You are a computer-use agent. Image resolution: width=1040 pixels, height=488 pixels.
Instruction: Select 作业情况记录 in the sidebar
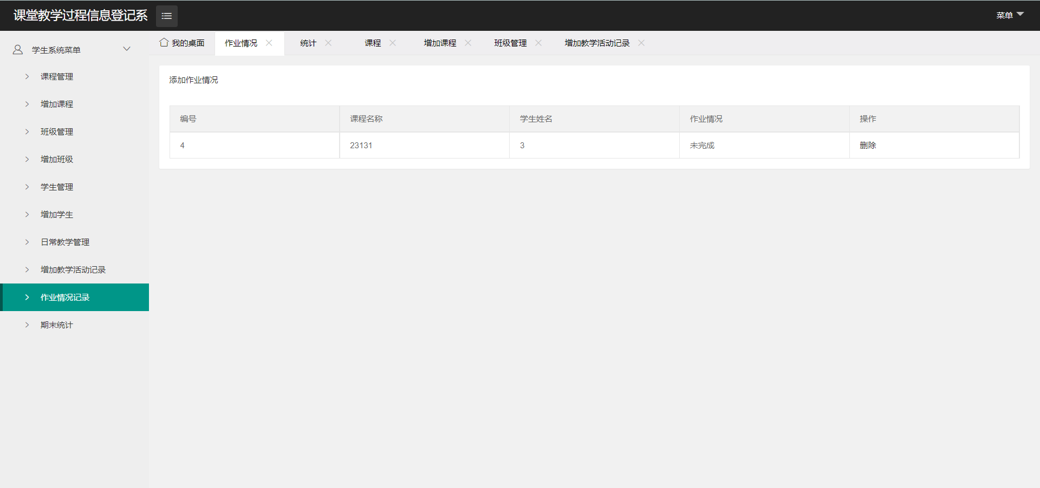click(x=75, y=297)
